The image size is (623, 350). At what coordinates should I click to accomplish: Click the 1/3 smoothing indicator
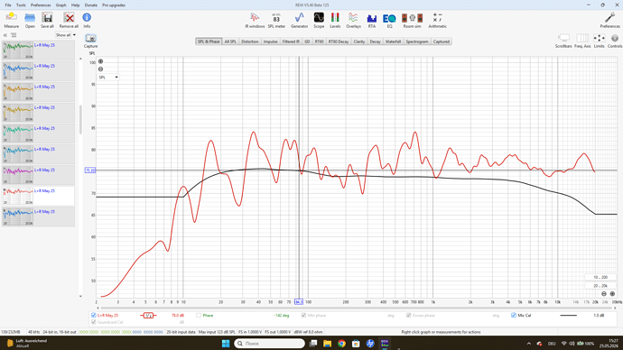click(148, 315)
